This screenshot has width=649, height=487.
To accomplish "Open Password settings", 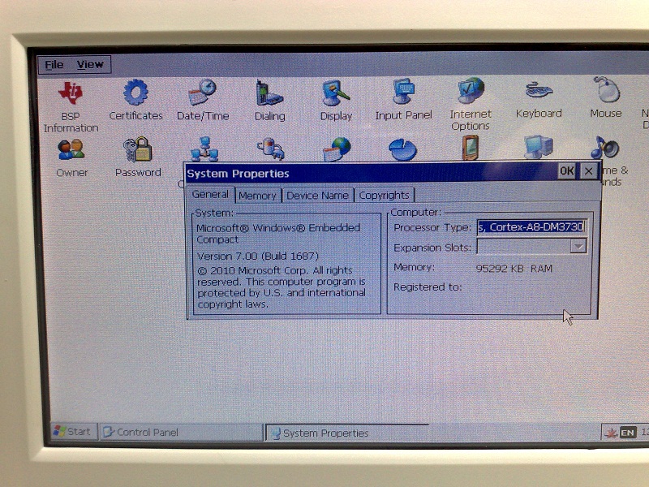I will (138, 150).
